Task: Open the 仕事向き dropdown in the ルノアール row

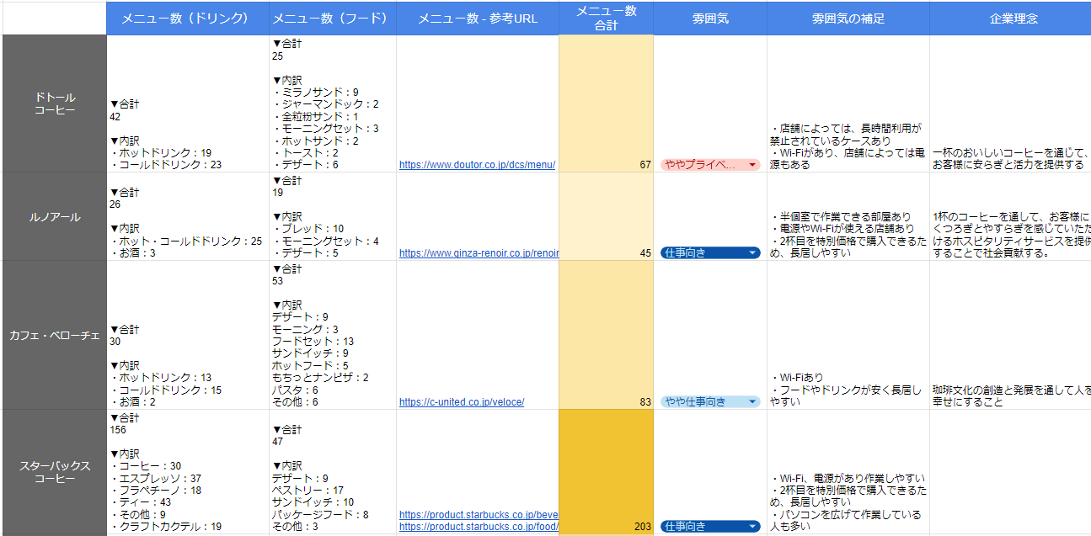Action: (x=752, y=252)
